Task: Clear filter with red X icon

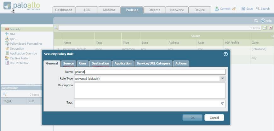Action: click(x=270, y=28)
